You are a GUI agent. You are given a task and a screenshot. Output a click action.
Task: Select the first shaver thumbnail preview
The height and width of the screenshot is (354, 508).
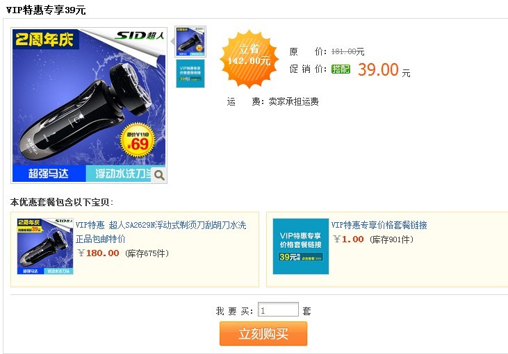click(x=190, y=42)
